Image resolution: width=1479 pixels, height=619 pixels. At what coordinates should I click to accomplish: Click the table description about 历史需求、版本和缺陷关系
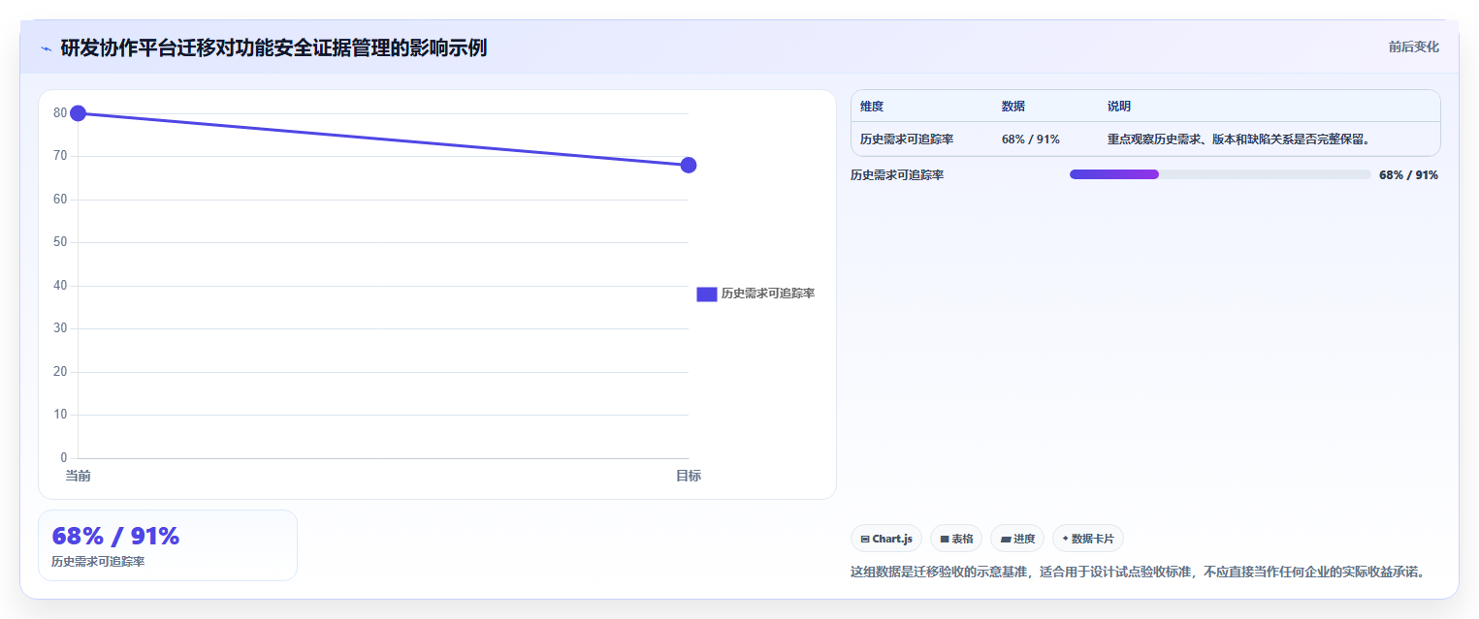click(1238, 139)
